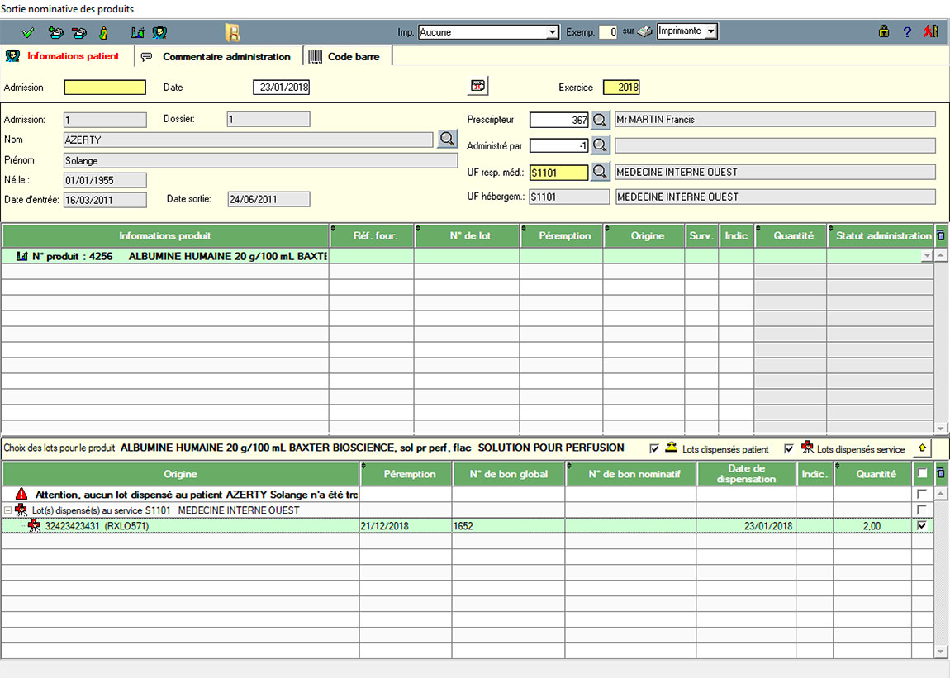This screenshot has width=950, height=678.
Task: Click the green checkmark validate icon
Action: (x=28, y=32)
